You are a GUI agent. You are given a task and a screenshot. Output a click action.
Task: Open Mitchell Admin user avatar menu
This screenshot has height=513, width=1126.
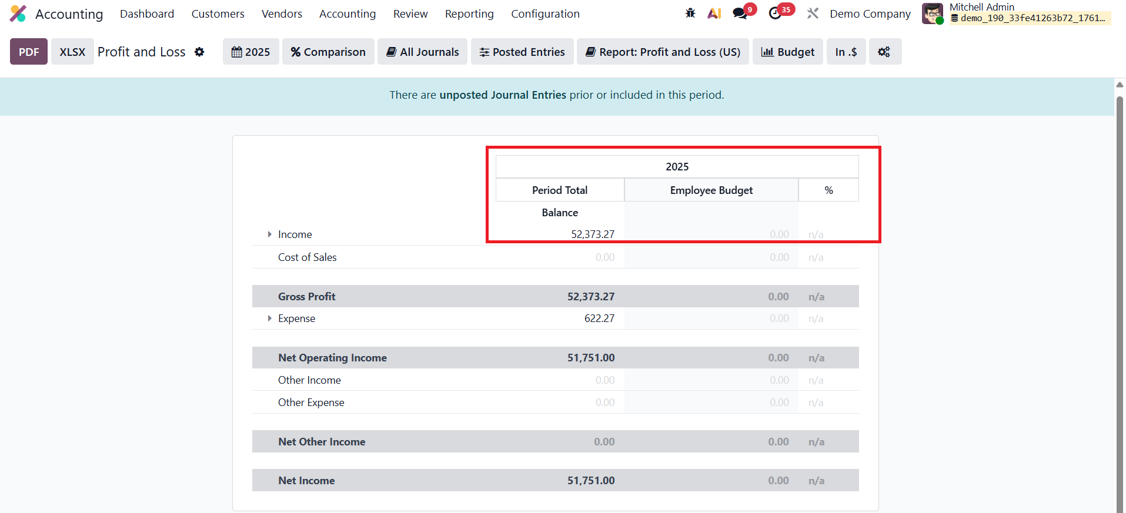click(x=932, y=13)
